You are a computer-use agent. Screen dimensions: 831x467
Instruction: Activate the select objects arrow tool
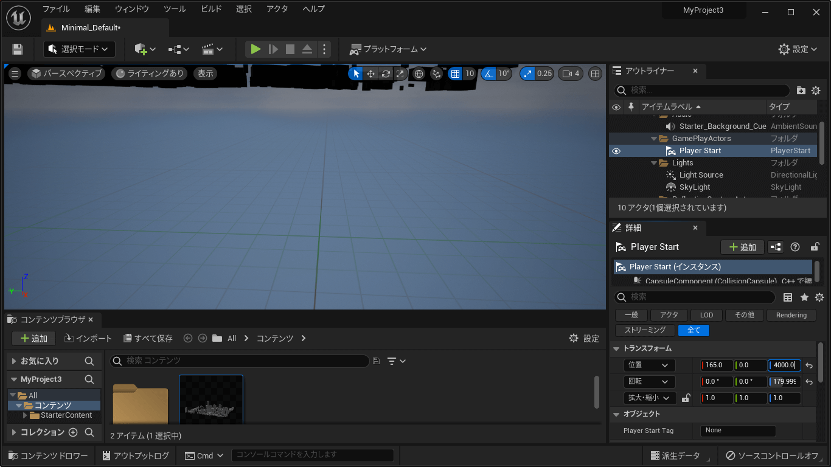tap(356, 74)
